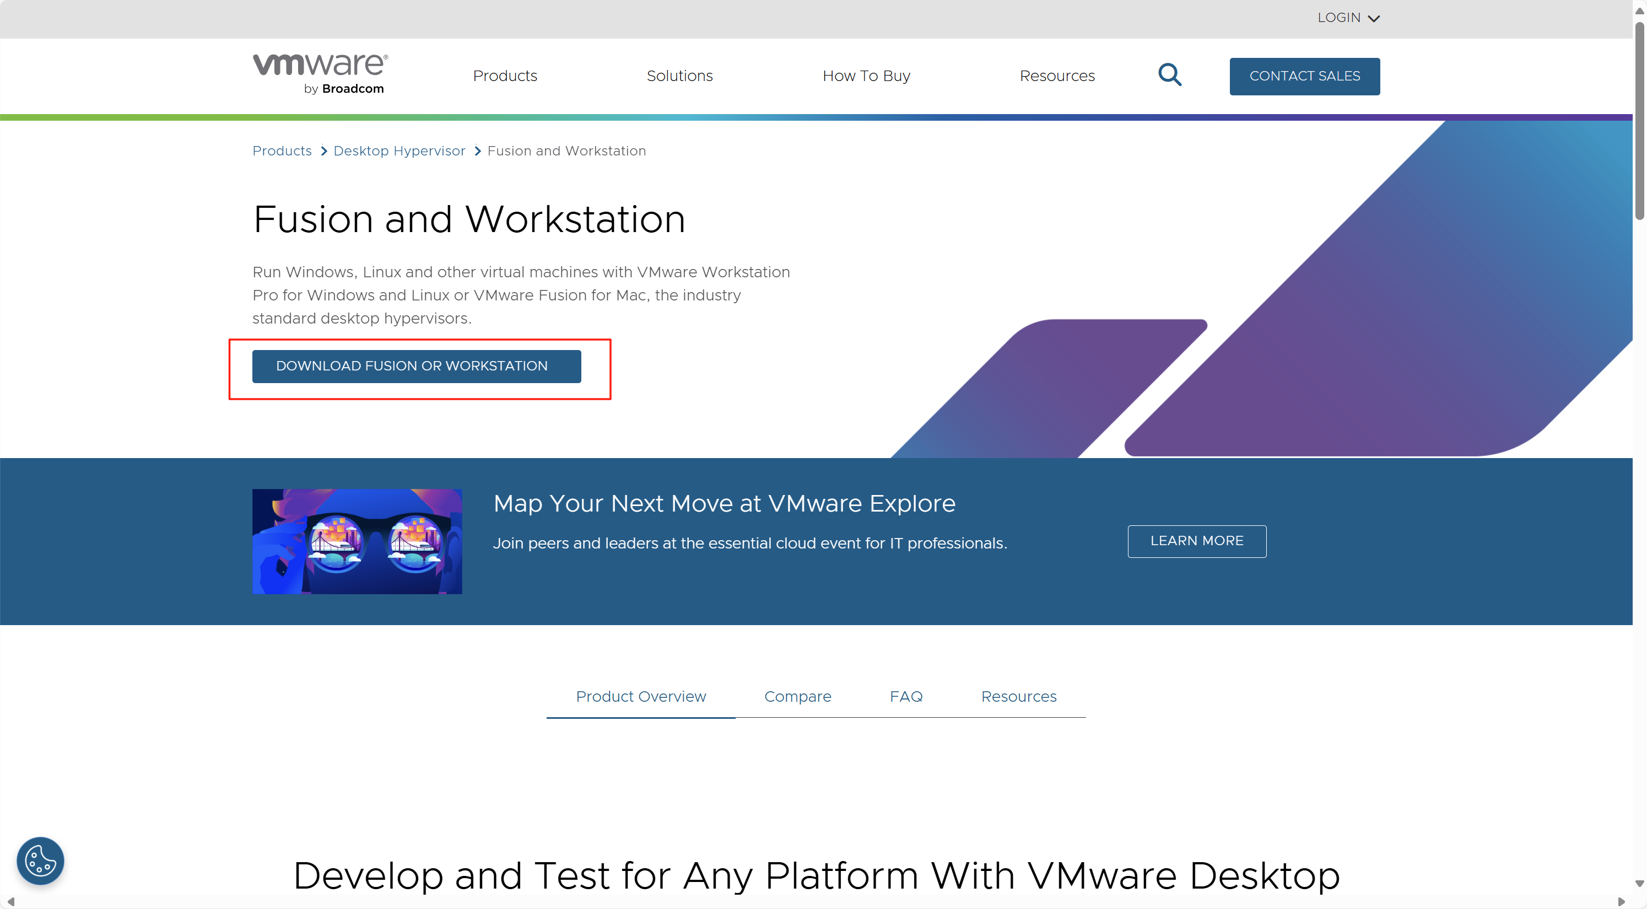This screenshot has height=909, width=1647.
Task: Open the Resources navigation menu
Action: (x=1056, y=76)
